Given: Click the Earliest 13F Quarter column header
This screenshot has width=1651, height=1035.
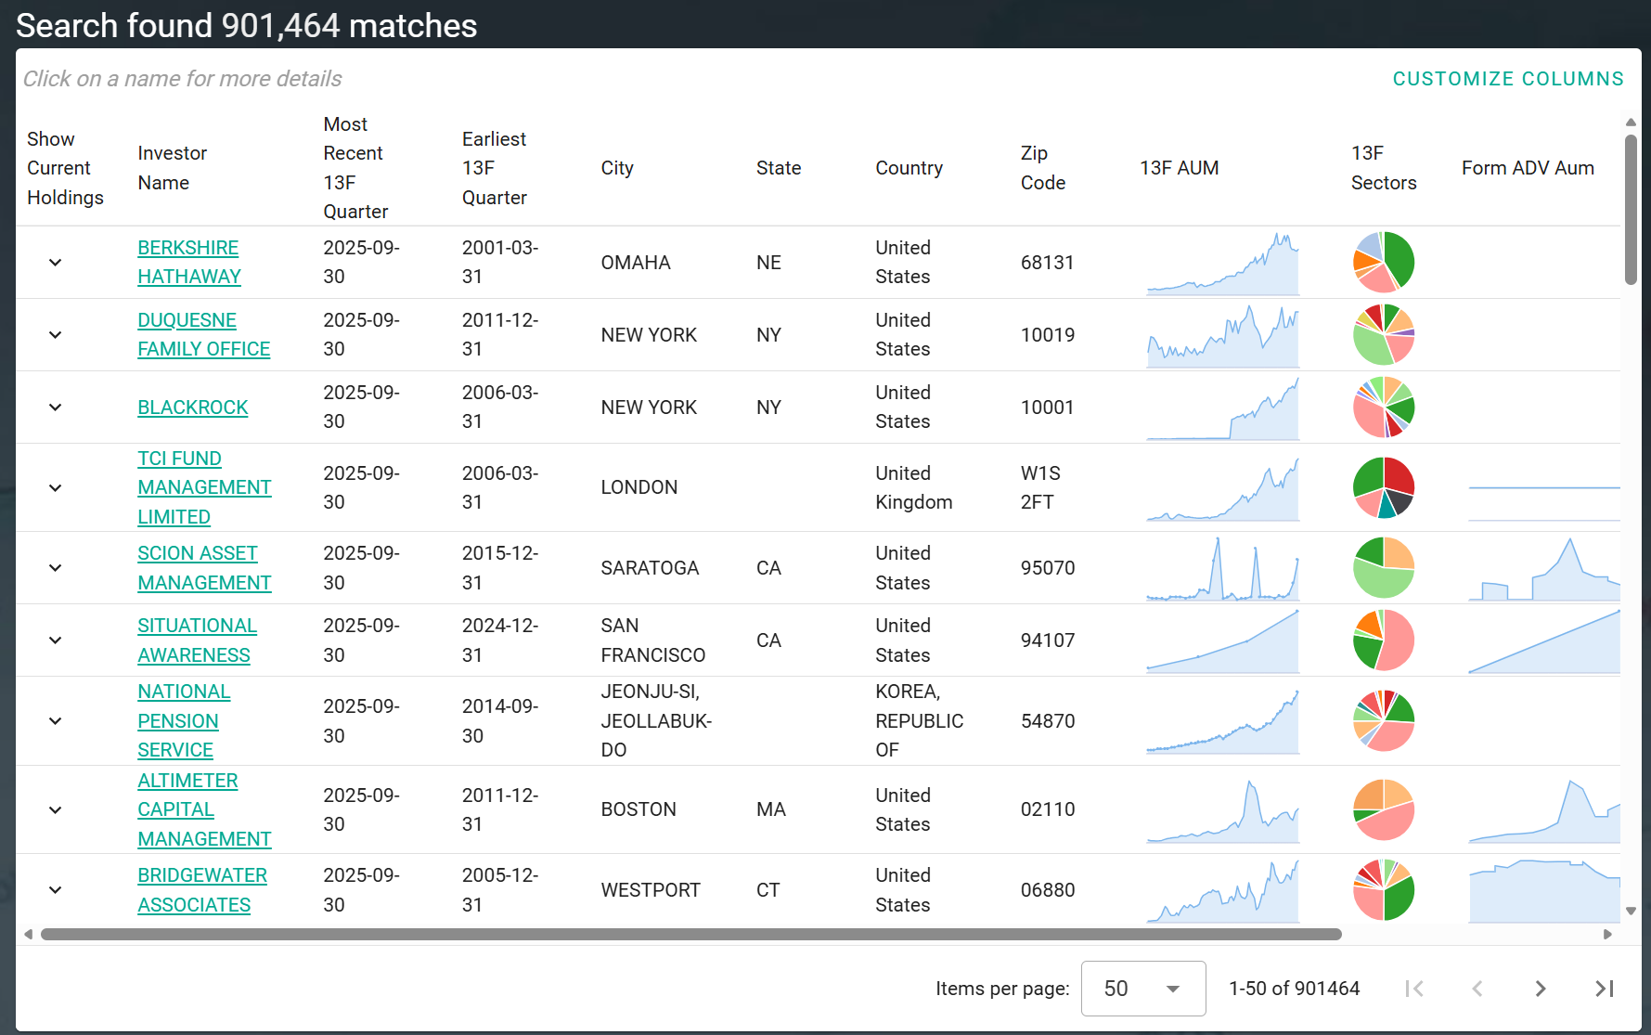Looking at the screenshot, I should 495,168.
